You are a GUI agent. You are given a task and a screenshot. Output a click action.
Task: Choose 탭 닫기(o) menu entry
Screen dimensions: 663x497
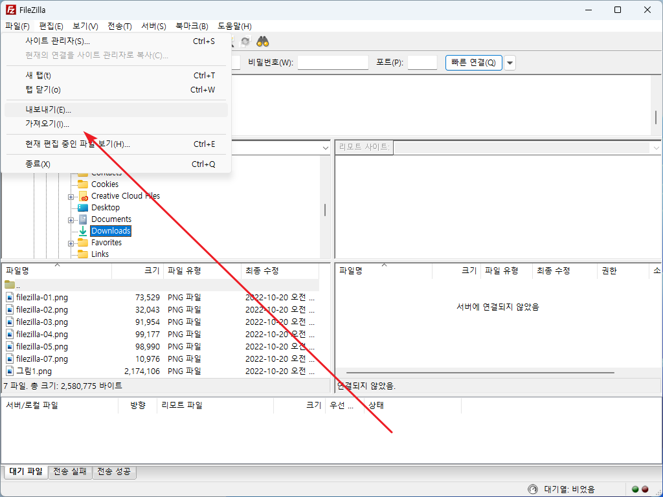117,89
